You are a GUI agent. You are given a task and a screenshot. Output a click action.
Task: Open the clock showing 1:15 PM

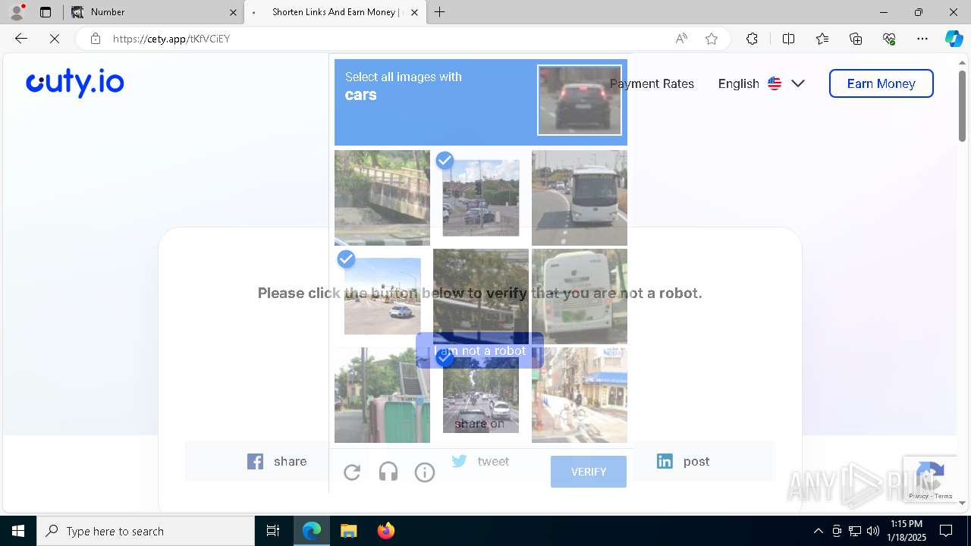tap(907, 531)
